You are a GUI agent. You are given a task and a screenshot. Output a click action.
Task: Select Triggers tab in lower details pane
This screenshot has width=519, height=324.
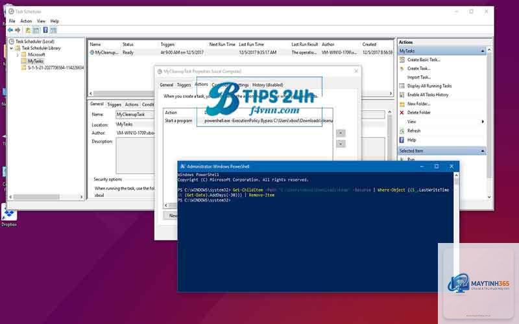pos(114,104)
